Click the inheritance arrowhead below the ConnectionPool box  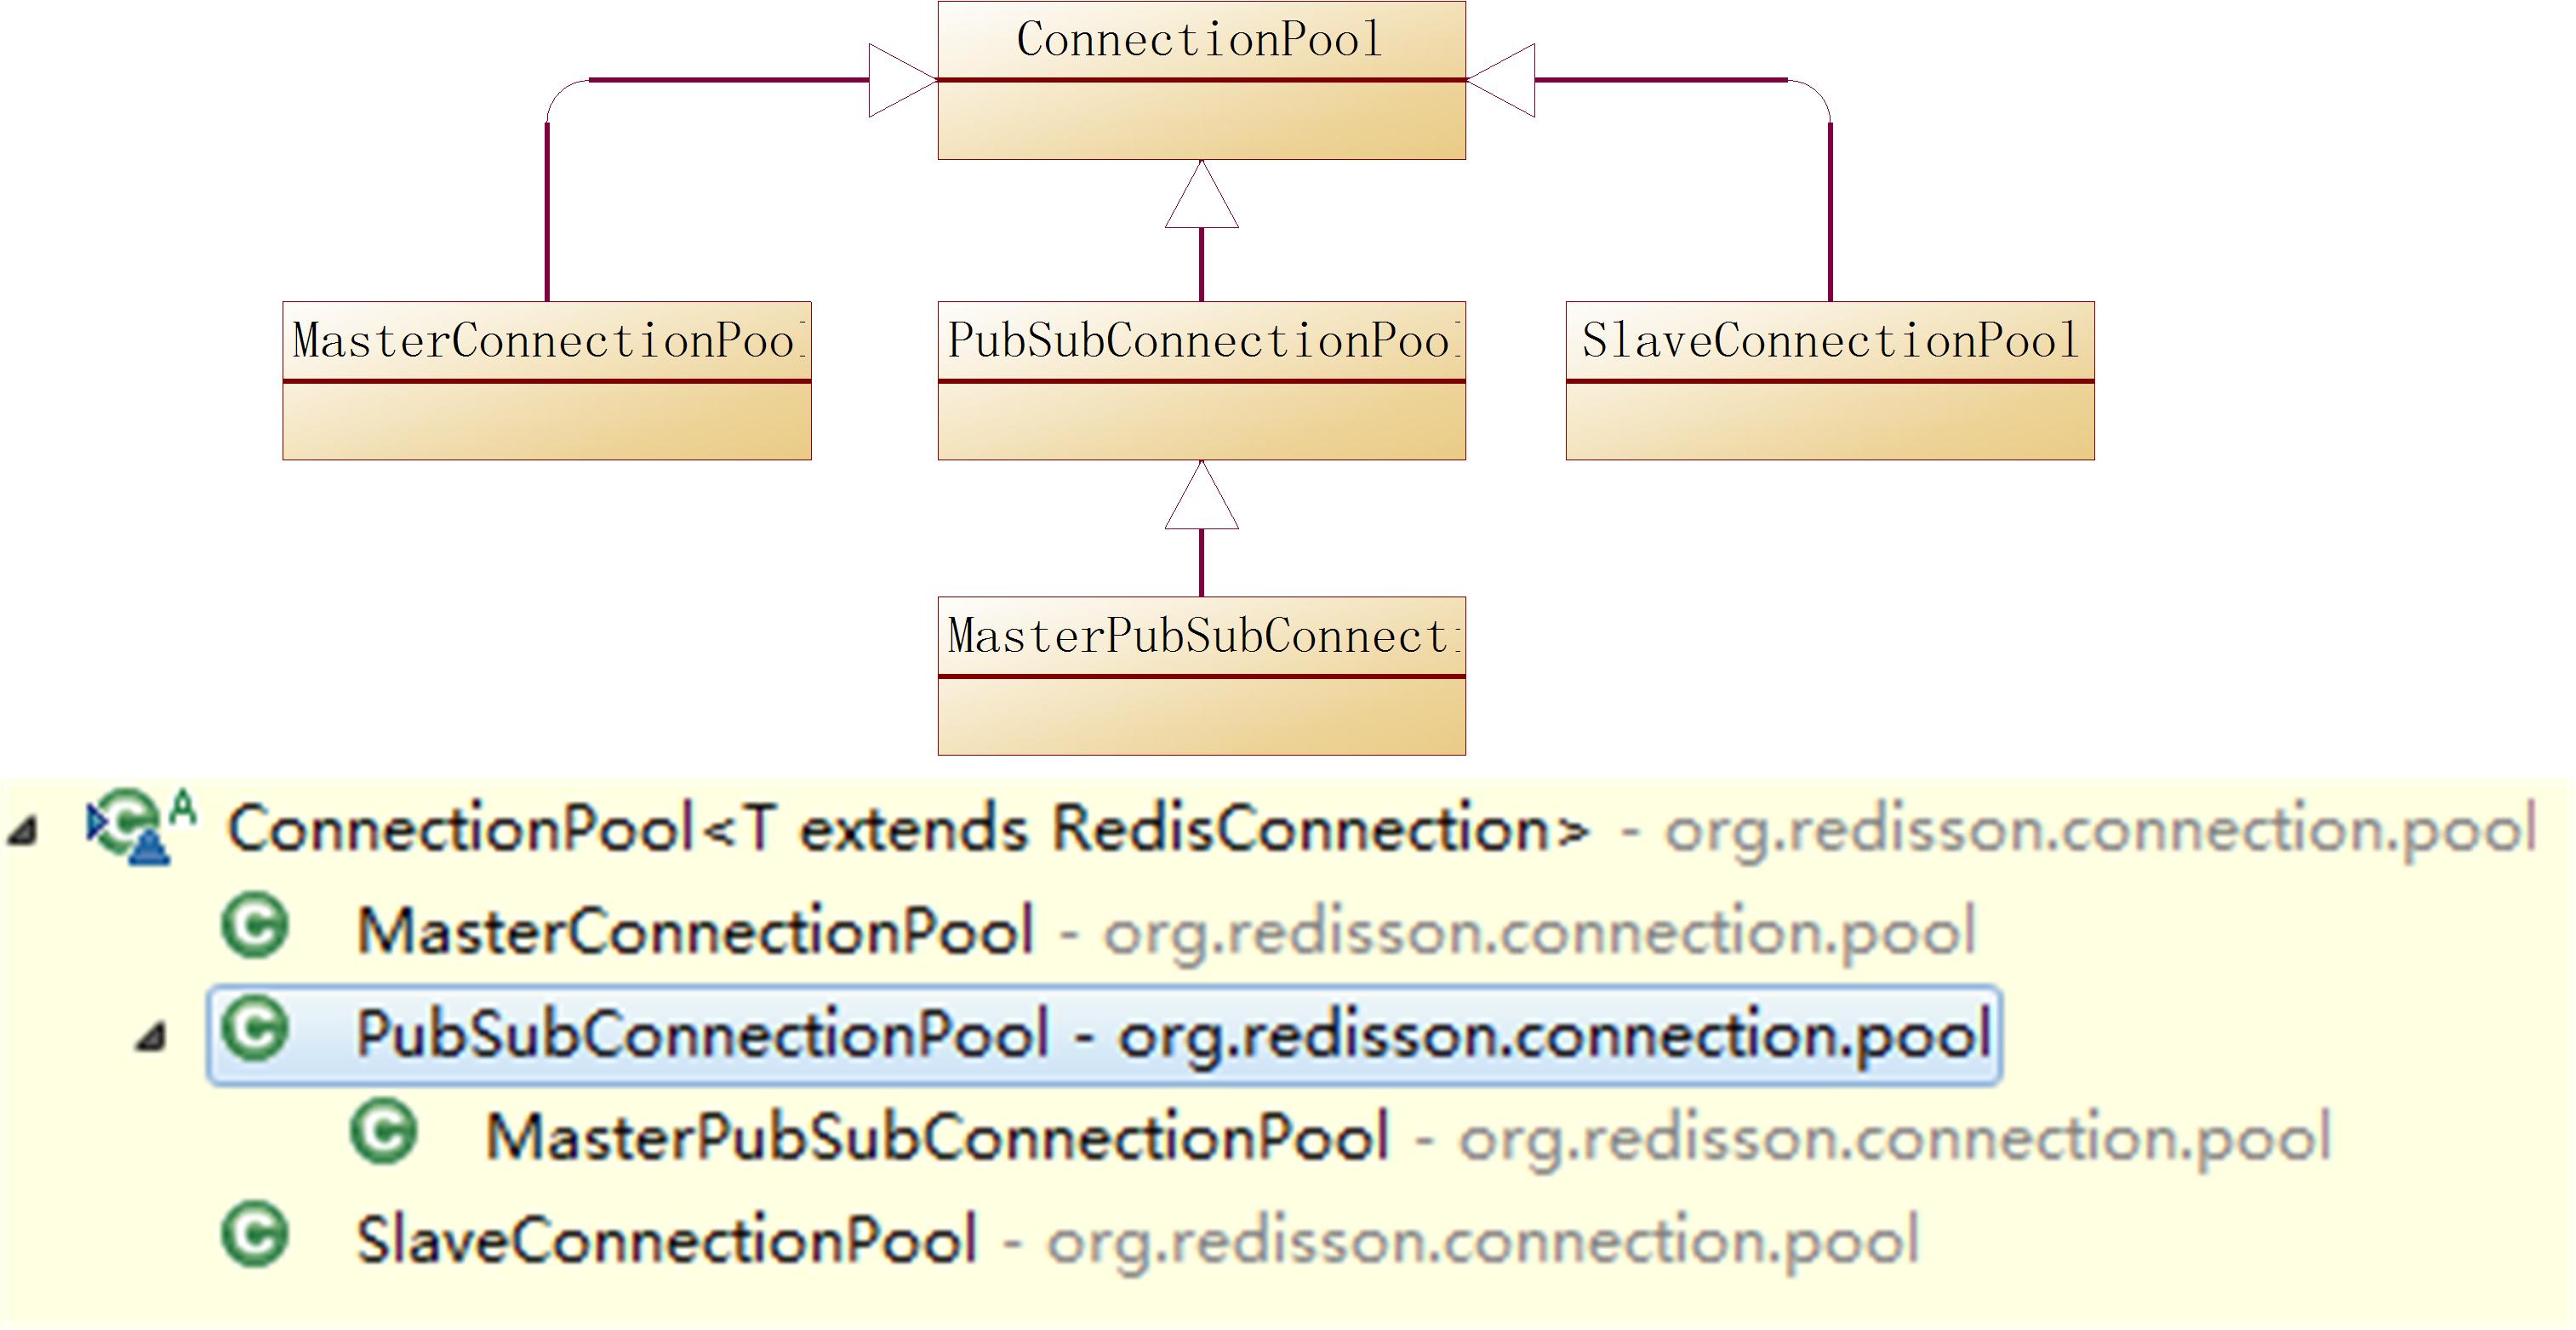pos(1201,194)
